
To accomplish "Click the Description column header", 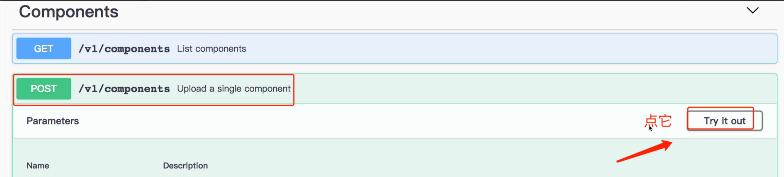I will pyautogui.click(x=185, y=166).
